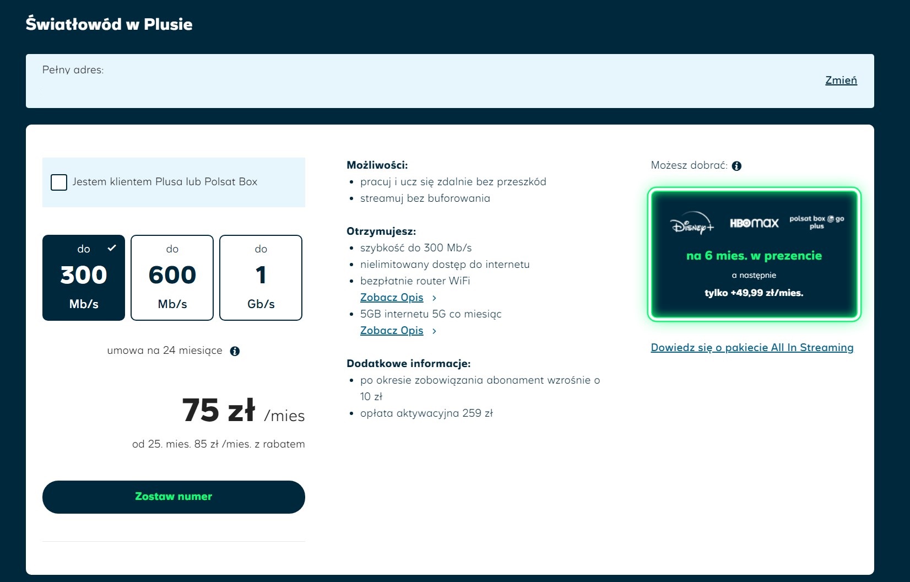The height and width of the screenshot is (582, 910).
Task: Click 'pracuj i ucz się zdalnie bez przeszkód' text
Action: click(453, 182)
